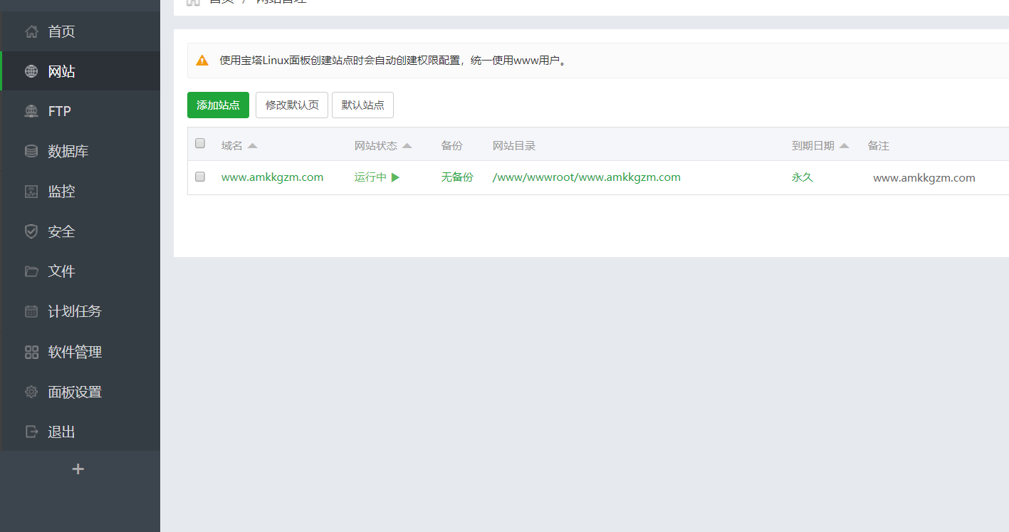Viewport: 1009px width, 532px height.
Task: Select the checkbox for www.amkkgzm.com site row
Action: coord(199,177)
